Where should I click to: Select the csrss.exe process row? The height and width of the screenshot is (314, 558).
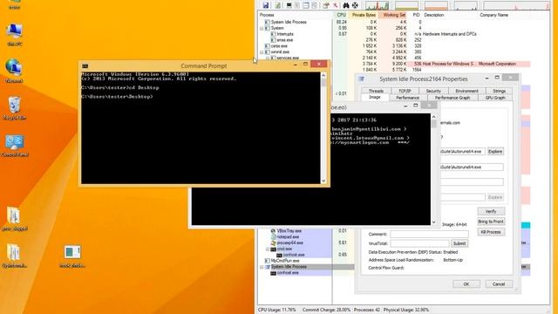pyautogui.click(x=279, y=46)
